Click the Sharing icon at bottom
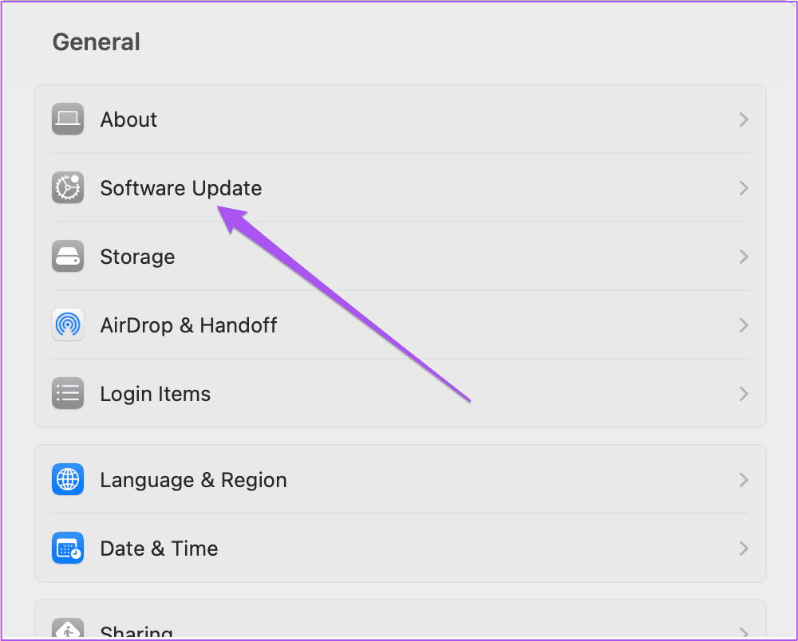This screenshot has width=798, height=641. click(68, 629)
